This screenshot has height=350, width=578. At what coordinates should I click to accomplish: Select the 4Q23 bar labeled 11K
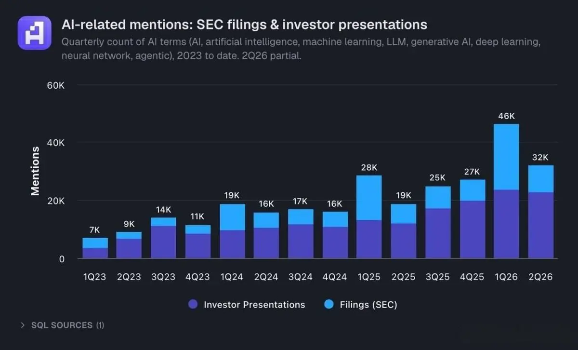[x=197, y=242]
